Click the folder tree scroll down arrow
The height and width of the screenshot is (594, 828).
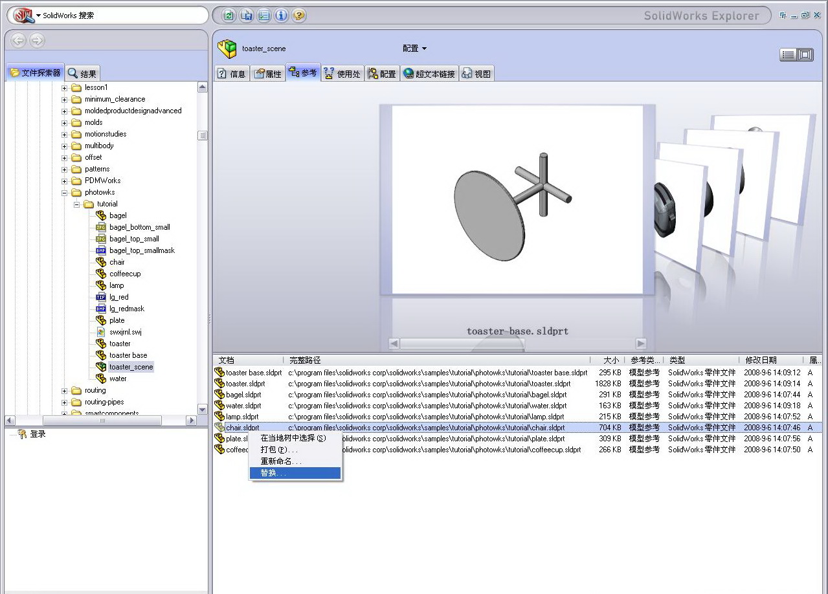pyautogui.click(x=203, y=410)
